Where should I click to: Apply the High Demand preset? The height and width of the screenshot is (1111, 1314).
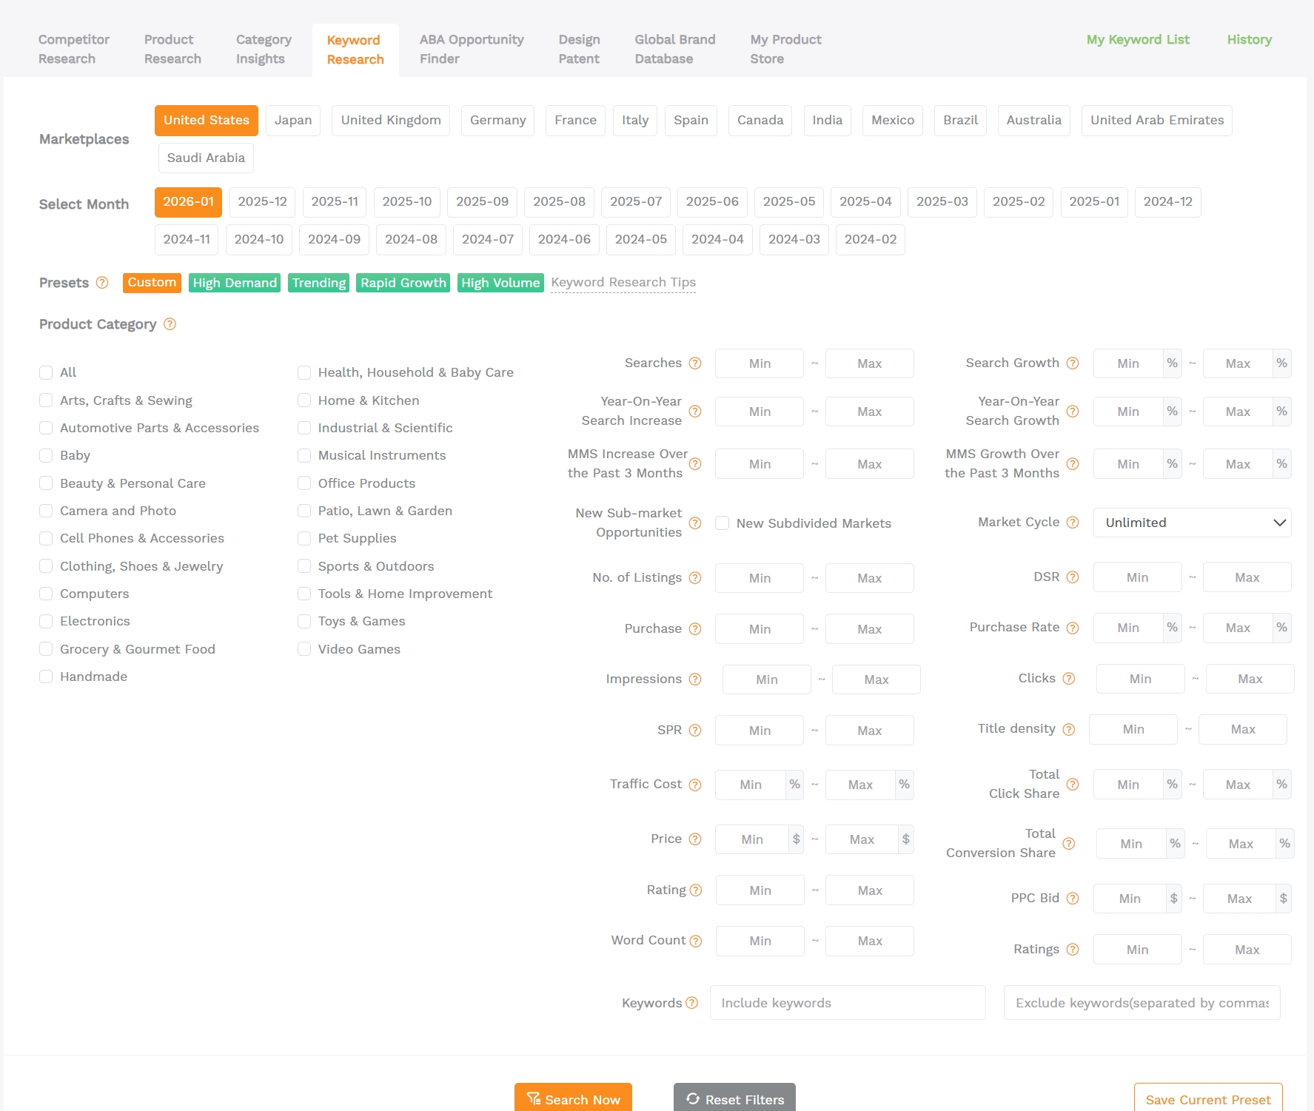(x=234, y=283)
